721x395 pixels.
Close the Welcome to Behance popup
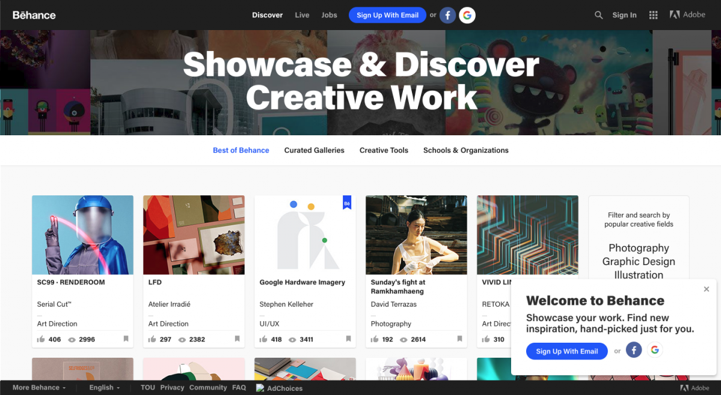click(x=707, y=289)
